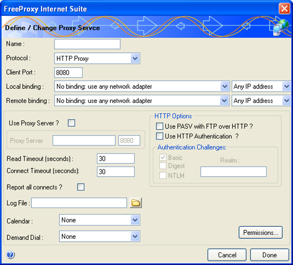Viewport: 293px width, 265px height.
Task: Click the HTTP Options group label
Action: pyautogui.click(x=173, y=116)
